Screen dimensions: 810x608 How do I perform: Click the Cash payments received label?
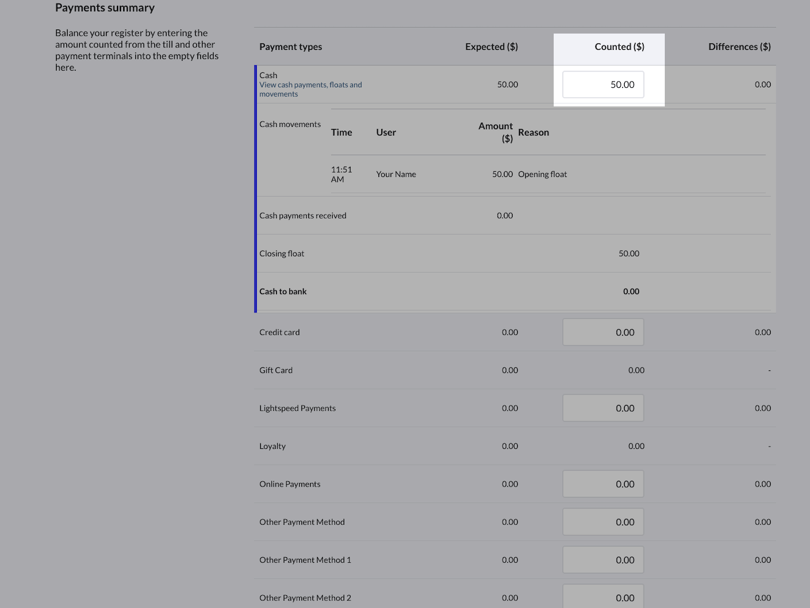coord(303,216)
